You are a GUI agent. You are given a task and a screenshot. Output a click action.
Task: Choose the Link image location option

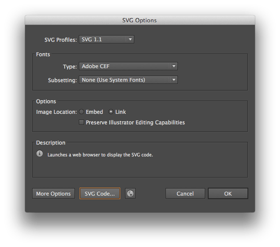[111, 112]
